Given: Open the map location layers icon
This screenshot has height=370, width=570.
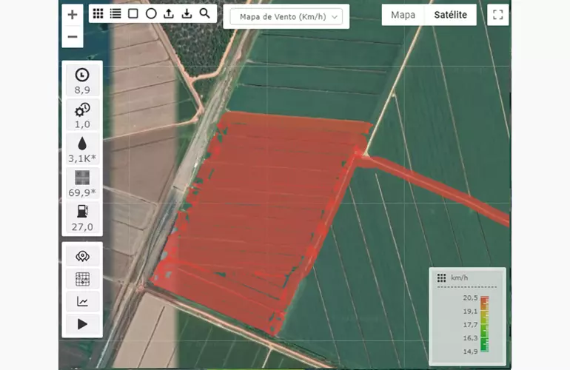Looking at the screenshot, I should coord(82,256).
